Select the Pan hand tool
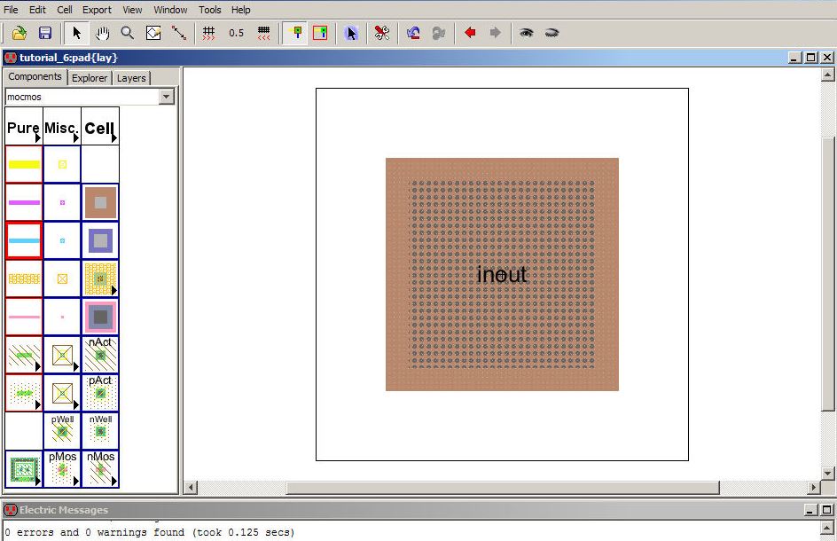 click(x=102, y=33)
